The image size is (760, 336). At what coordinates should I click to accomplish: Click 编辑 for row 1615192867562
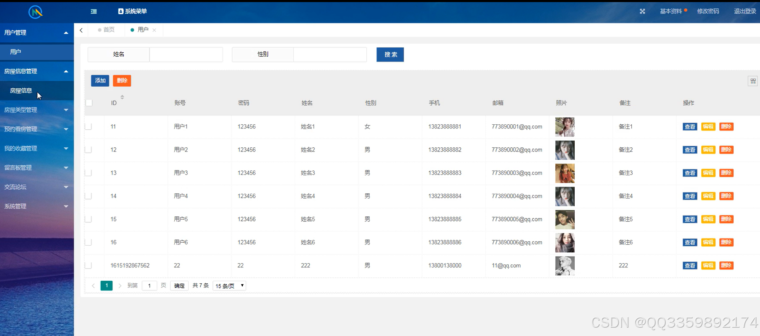(708, 265)
